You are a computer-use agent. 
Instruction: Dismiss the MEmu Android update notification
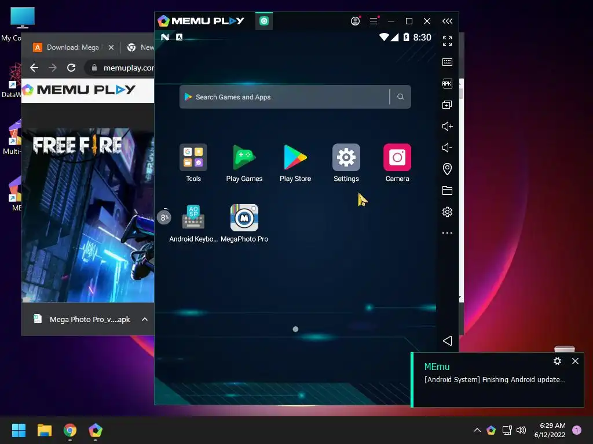coord(575,361)
